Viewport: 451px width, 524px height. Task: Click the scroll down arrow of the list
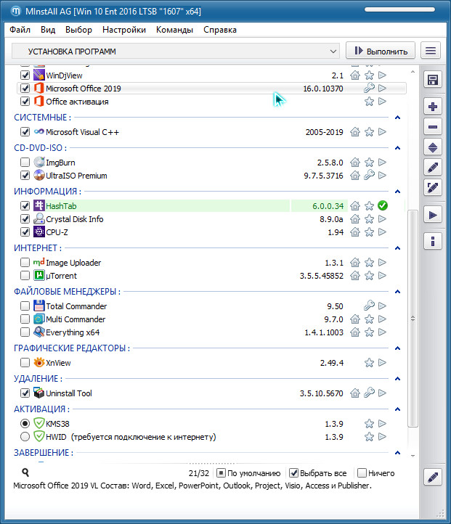click(x=413, y=456)
